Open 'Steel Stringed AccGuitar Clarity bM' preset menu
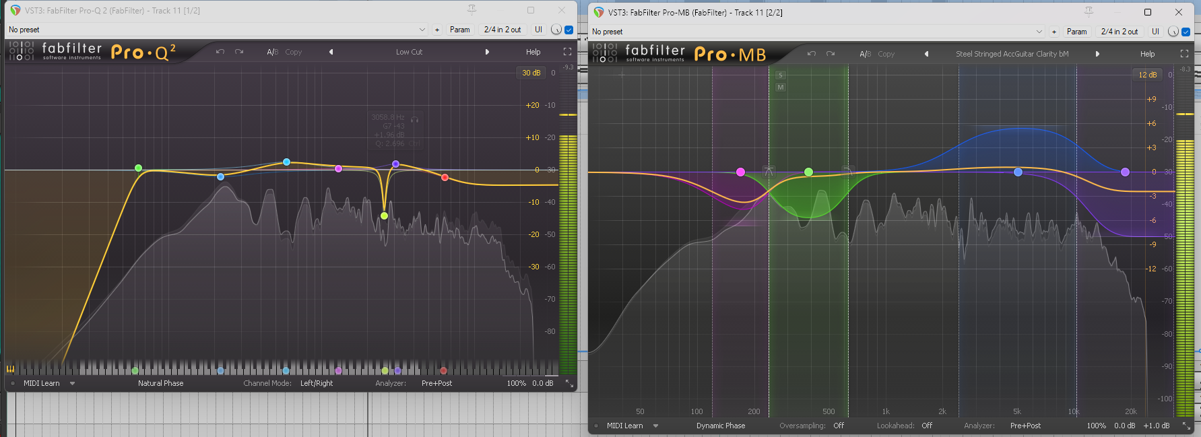 [x=1012, y=54]
